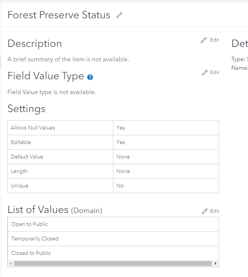Click the domain list's left scroll arrow
Viewport: 248px width, 277px height.
pyautogui.click(x=11, y=263)
